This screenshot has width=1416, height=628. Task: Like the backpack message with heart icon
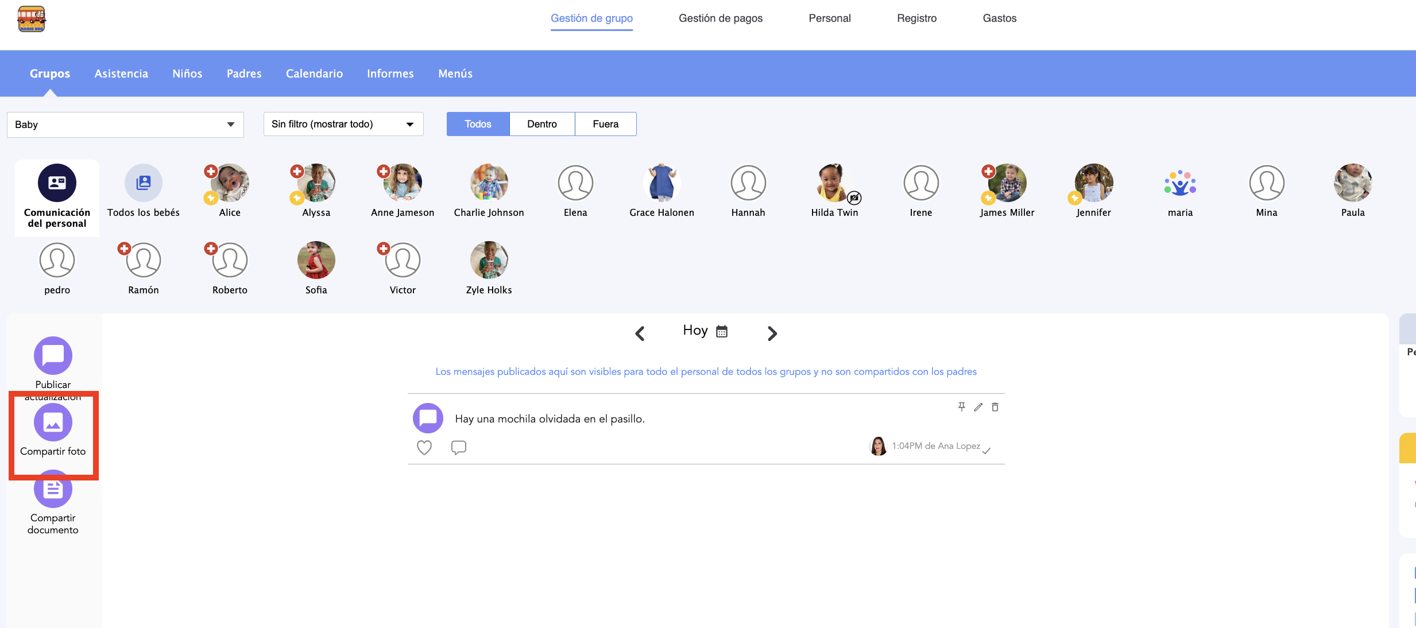click(424, 447)
